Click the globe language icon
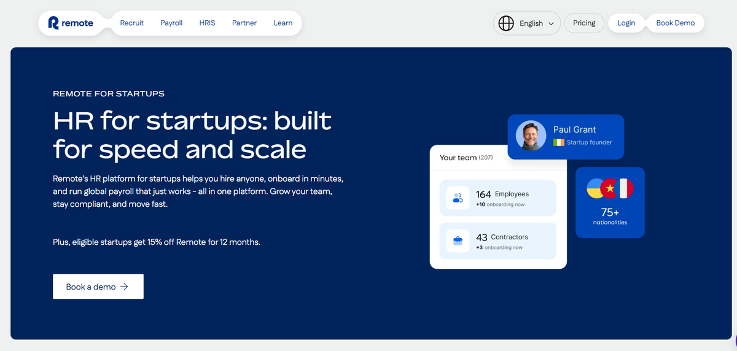737x351 pixels. (506, 23)
